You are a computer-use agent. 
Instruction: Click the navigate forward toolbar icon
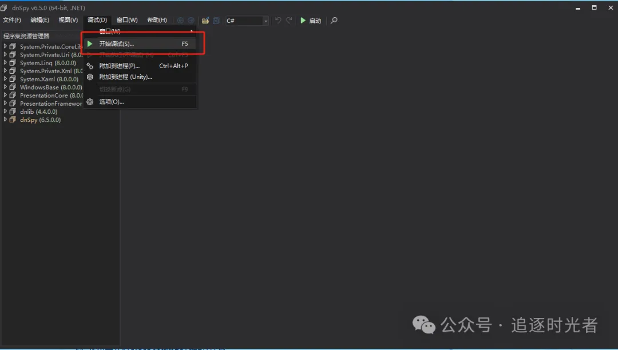191,21
